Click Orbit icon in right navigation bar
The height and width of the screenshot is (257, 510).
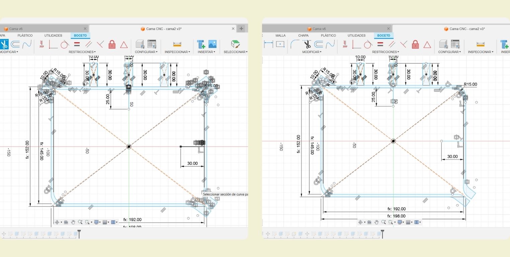(x=360, y=222)
